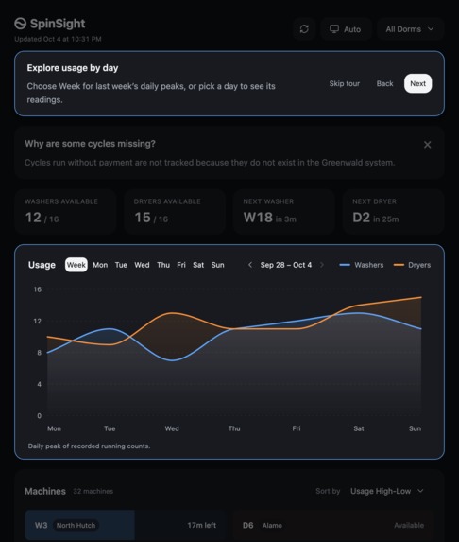This screenshot has width=459, height=542.
Task: Open the Usage High-Low sort dropdown
Action: pos(387,491)
